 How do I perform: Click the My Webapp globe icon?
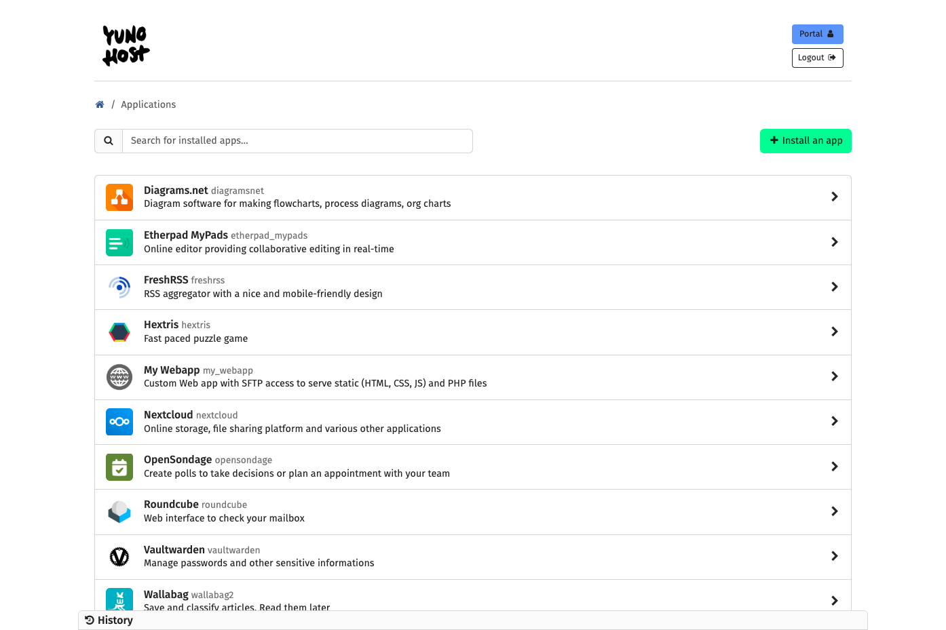click(119, 377)
